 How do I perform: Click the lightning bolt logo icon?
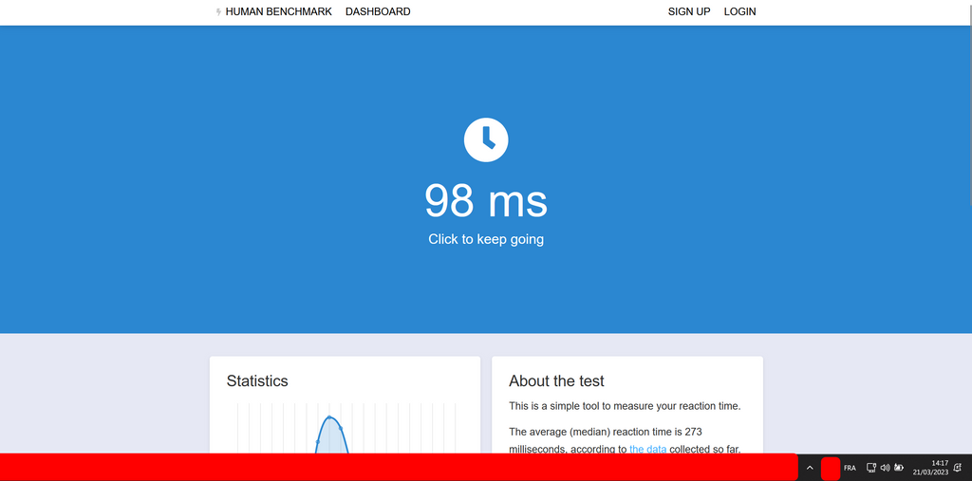point(219,12)
